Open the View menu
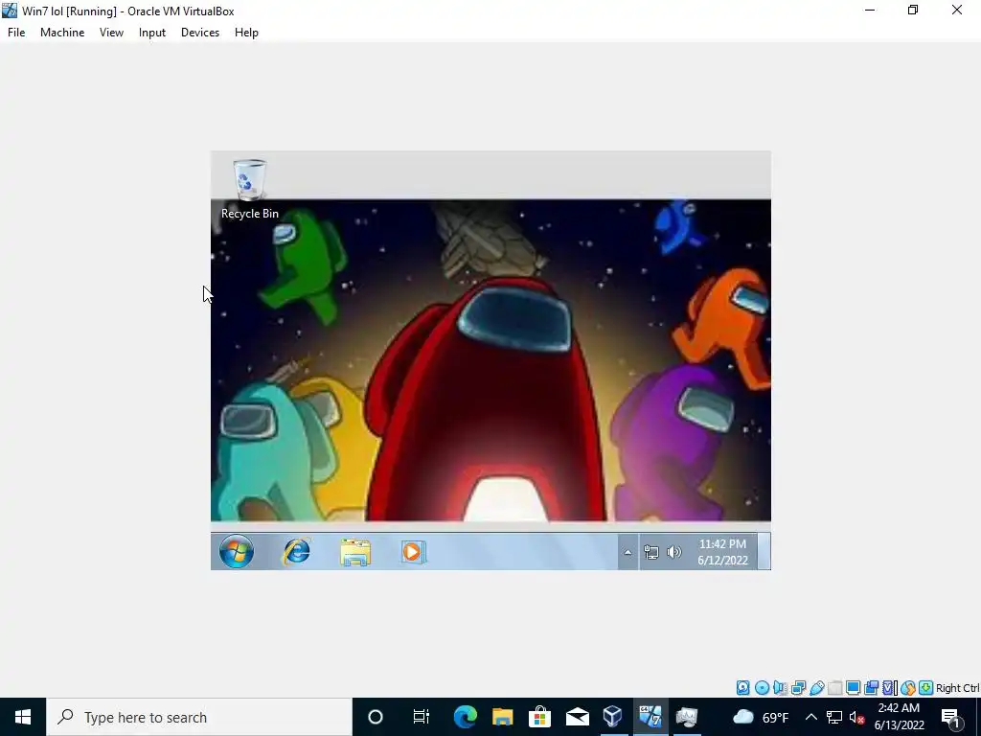This screenshot has width=981, height=736. click(111, 33)
